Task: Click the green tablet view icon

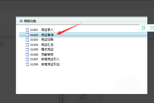Action: coord(143,28)
